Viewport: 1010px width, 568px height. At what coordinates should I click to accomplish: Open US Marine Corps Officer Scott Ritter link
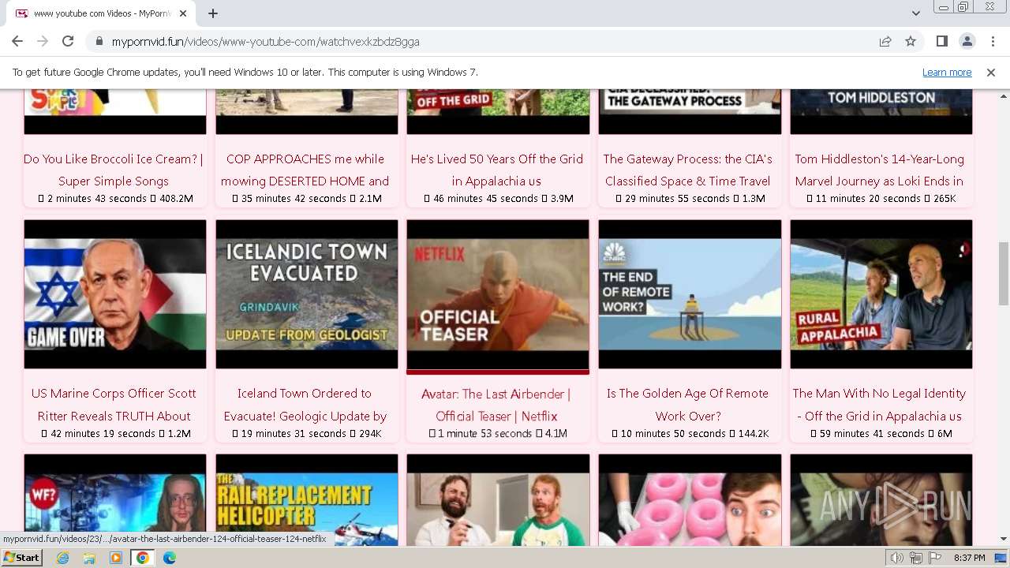[x=114, y=404]
